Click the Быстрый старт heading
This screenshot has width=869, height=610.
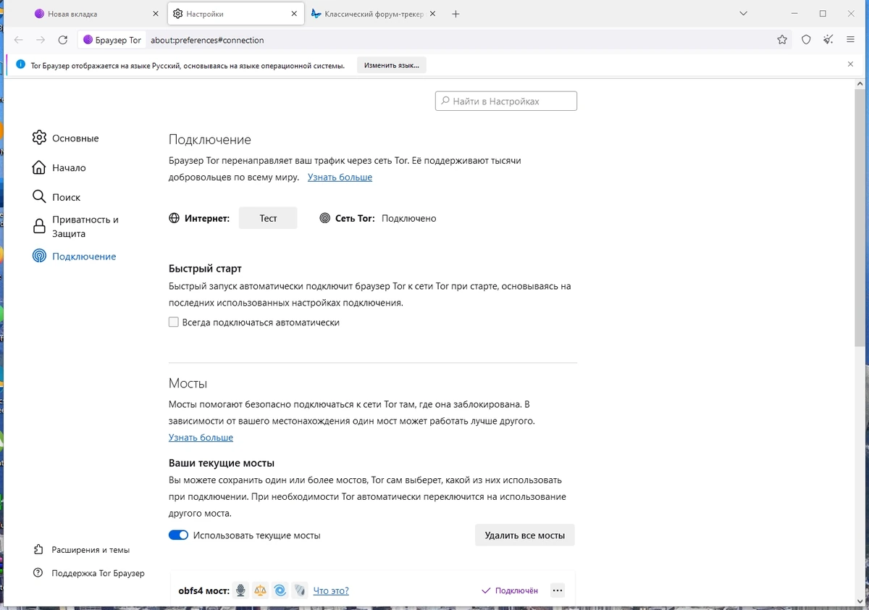pyautogui.click(x=205, y=268)
